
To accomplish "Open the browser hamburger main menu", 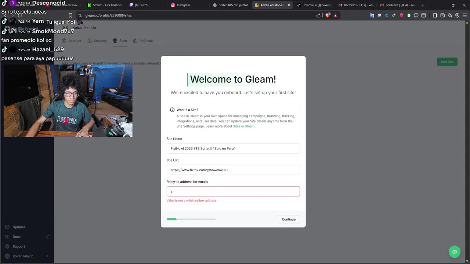I will (464, 15).
